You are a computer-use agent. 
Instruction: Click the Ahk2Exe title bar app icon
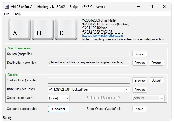tap(7, 6)
